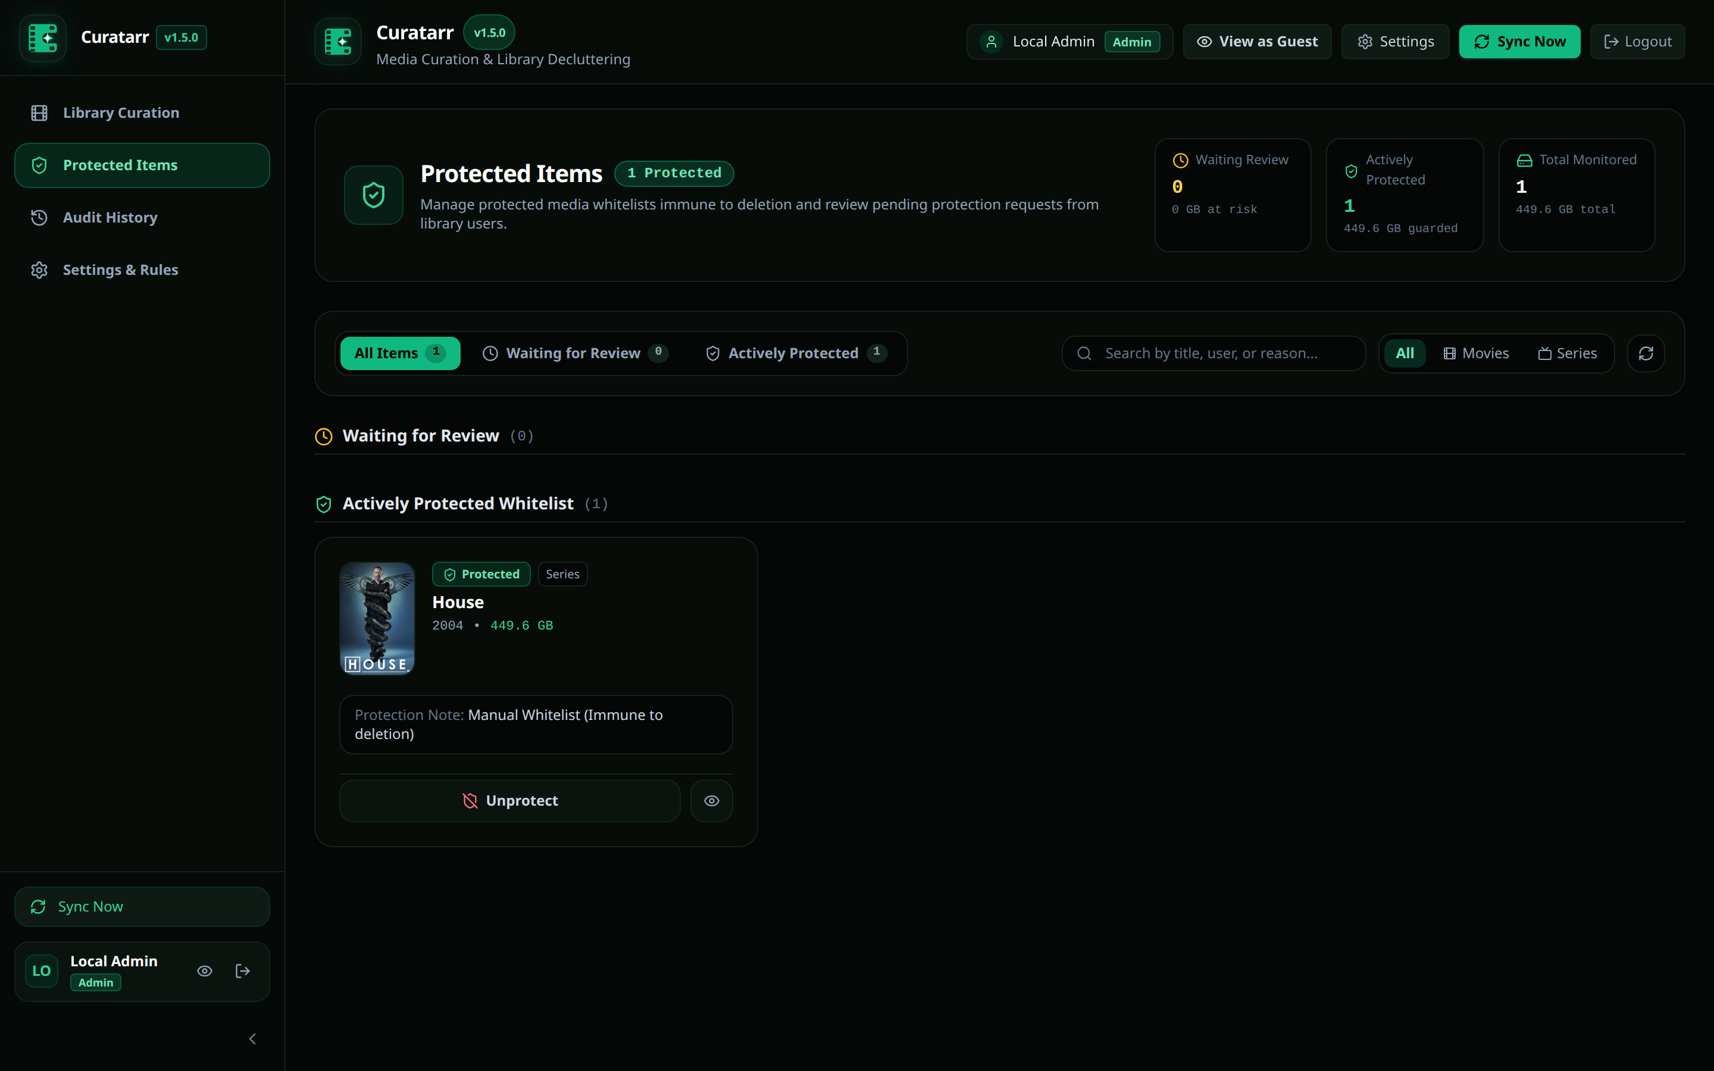Open the House poster thumbnail
This screenshot has height=1071, width=1714.
[377, 618]
